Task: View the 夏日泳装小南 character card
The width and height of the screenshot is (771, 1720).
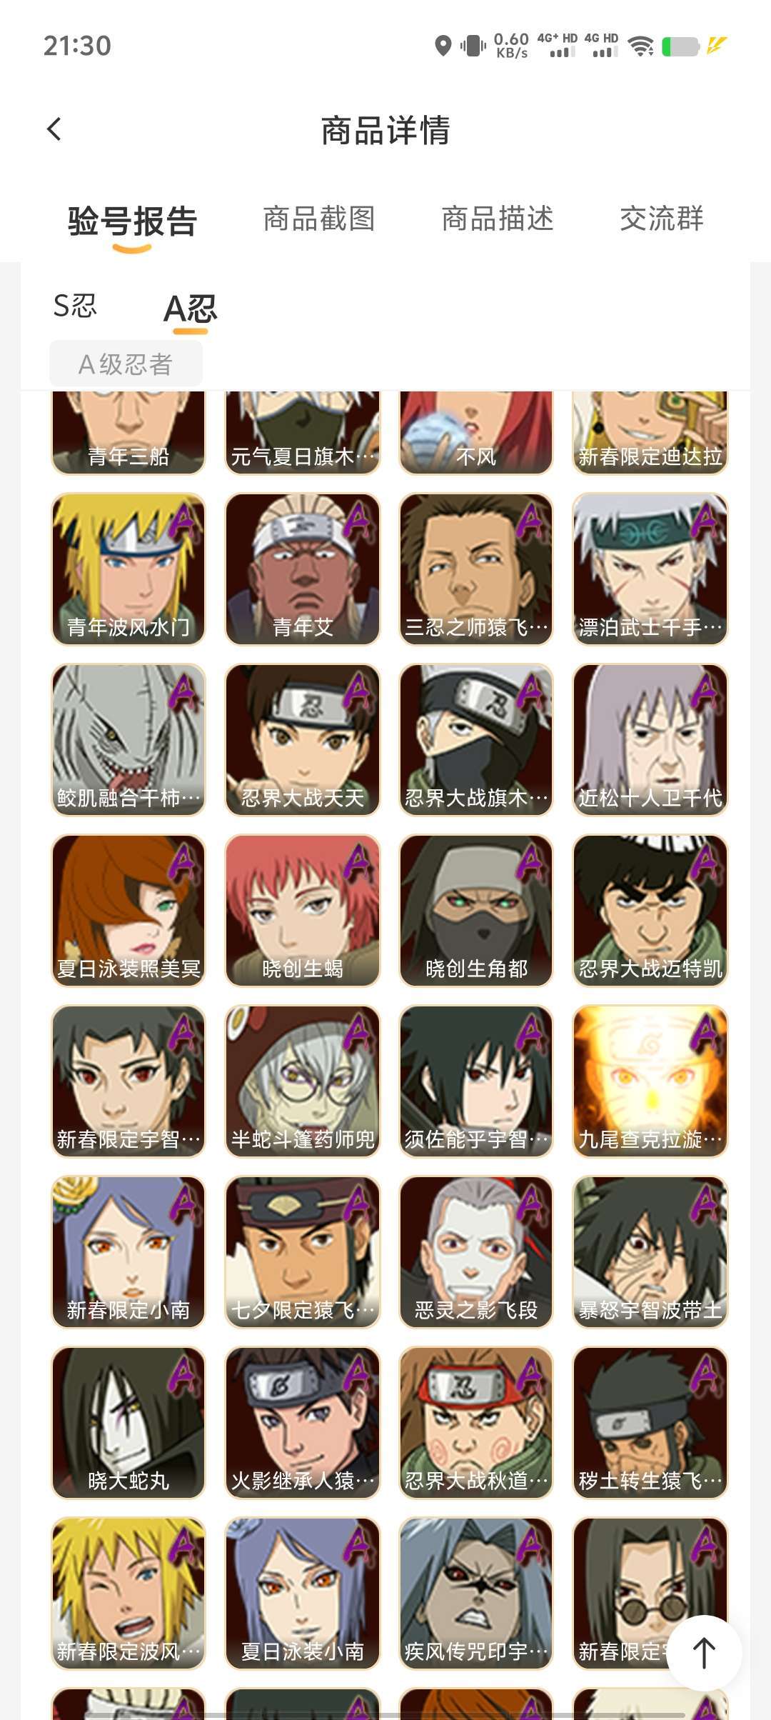Action: point(303,1594)
